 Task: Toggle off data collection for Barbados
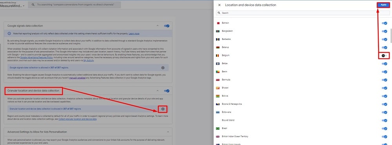coord(384,39)
